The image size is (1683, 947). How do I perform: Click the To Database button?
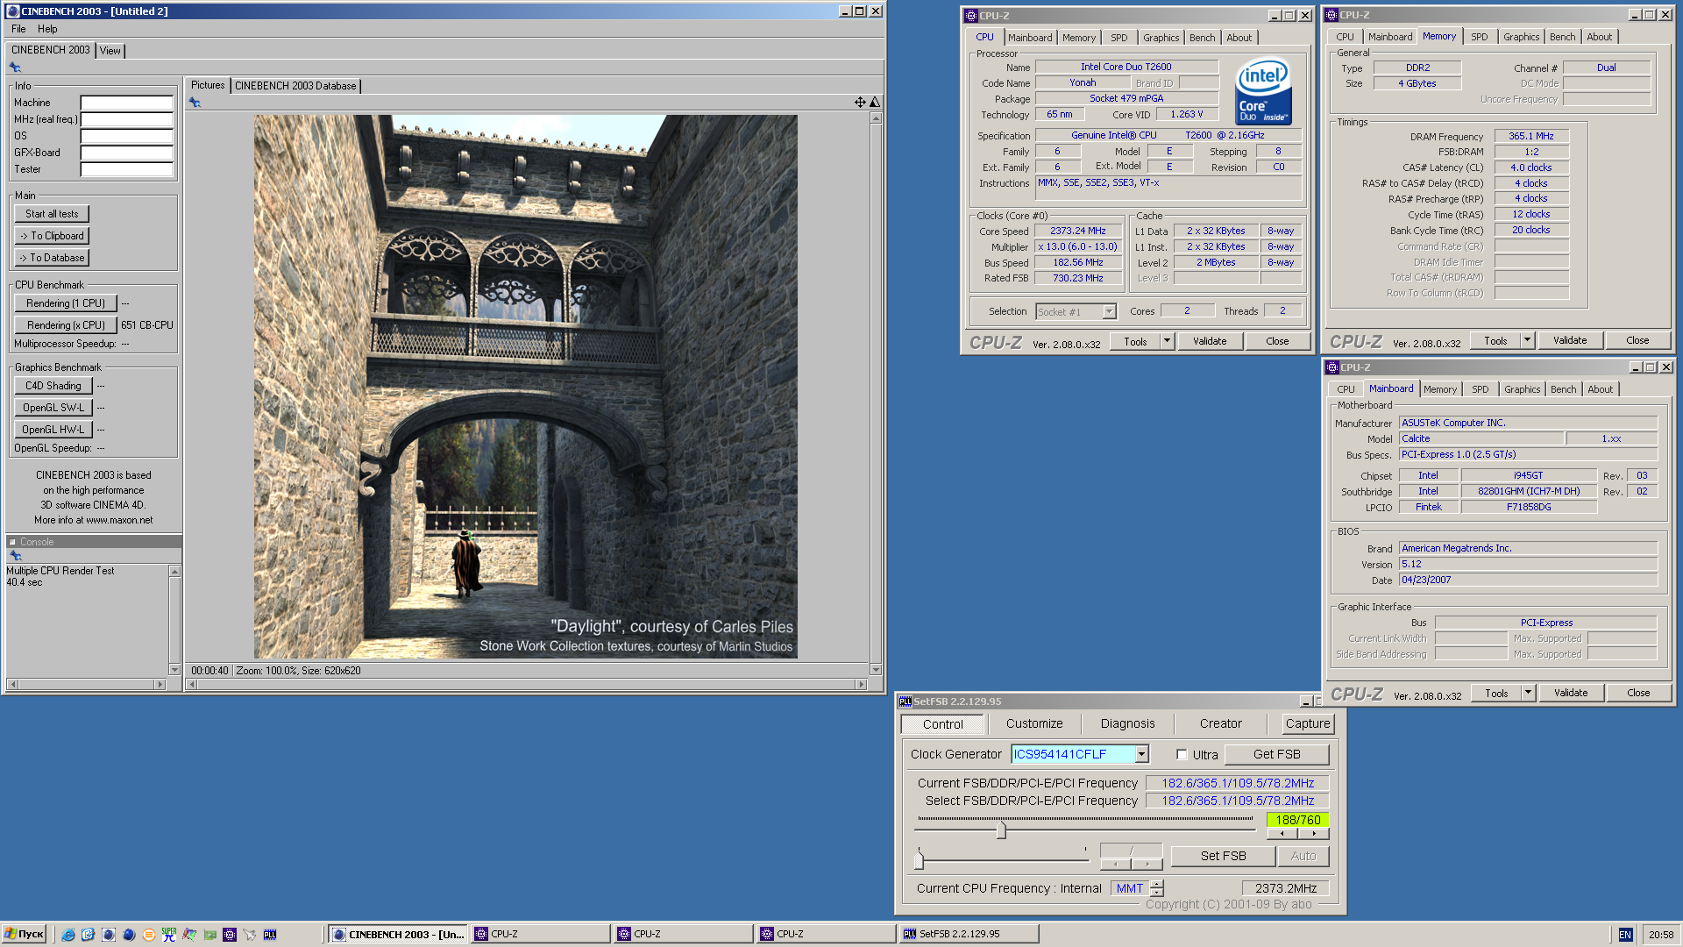click(52, 258)
